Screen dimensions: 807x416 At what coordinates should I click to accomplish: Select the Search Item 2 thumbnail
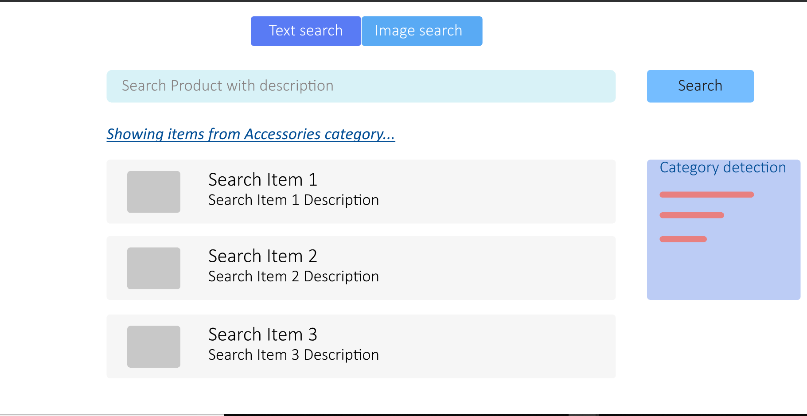pos(154,268)
